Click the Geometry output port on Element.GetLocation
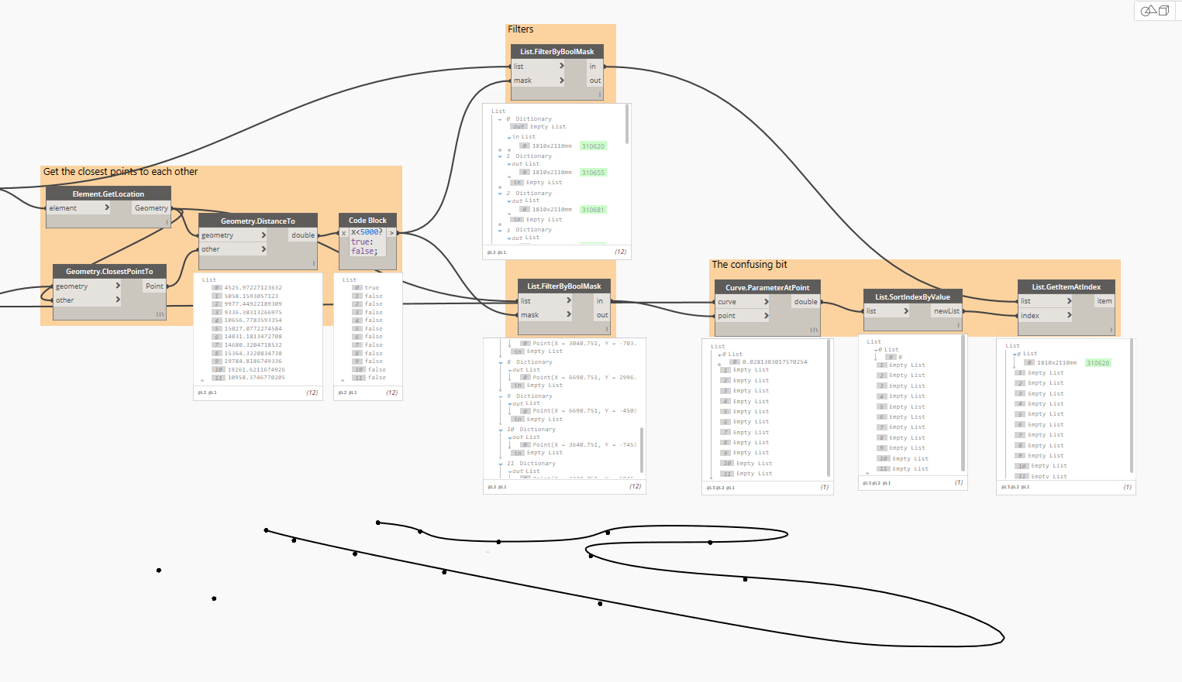The height and width of the screenshot is (682, 1182). tap(151, 207)
